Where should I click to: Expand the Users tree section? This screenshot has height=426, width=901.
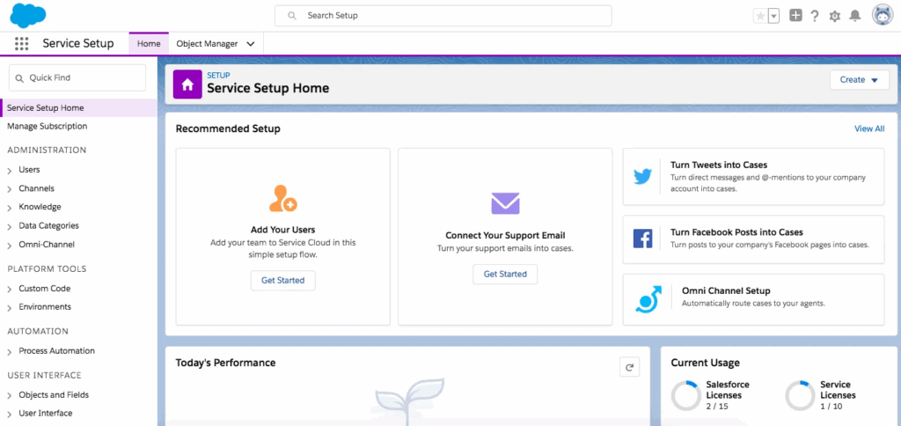(10, 170)
